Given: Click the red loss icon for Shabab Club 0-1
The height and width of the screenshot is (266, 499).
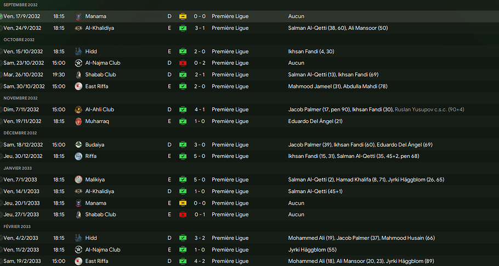Looking at the screenshot, I should point(183,215).
